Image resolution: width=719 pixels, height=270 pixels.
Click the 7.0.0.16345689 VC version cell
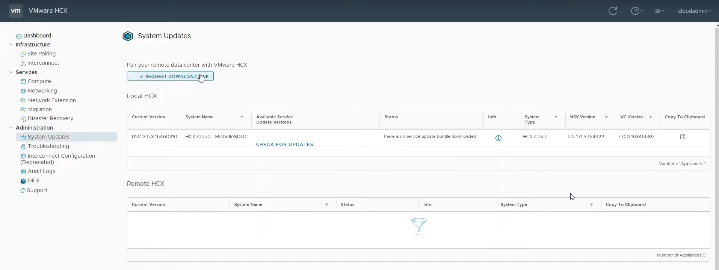(636, 137)
